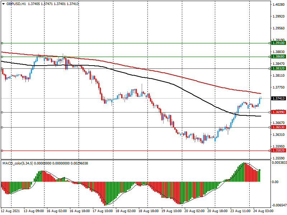Image resolution: width=287 pixels, height=215 pixels.
Task: Click the MACD scale 0.0053833 value
Action: (x=279, y=163)
